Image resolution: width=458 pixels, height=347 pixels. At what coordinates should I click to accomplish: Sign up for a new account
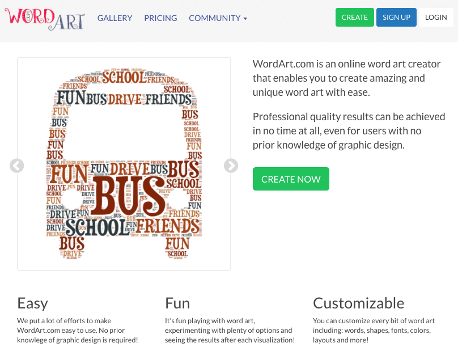tap(396, 17)
